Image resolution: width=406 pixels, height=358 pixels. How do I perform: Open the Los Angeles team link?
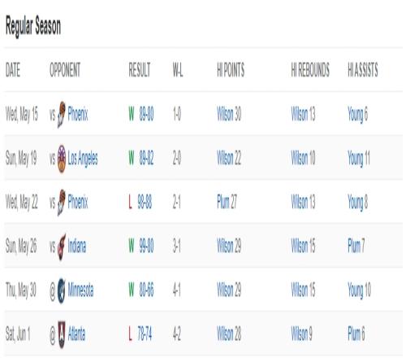pos(83,159)
